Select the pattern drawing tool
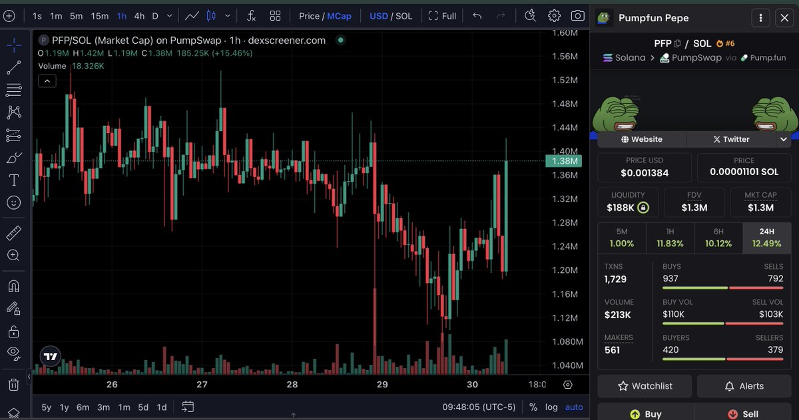Image resolution: width=799 pixels, height=420 pixels. click(x=13, y=112)
